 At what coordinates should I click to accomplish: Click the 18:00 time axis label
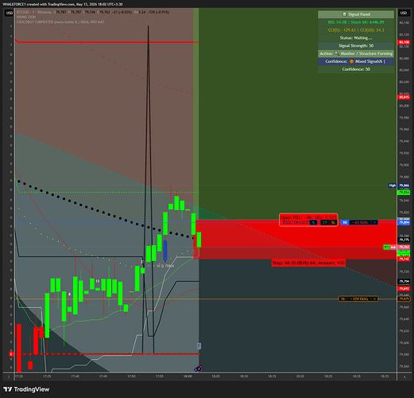[188, 377]
